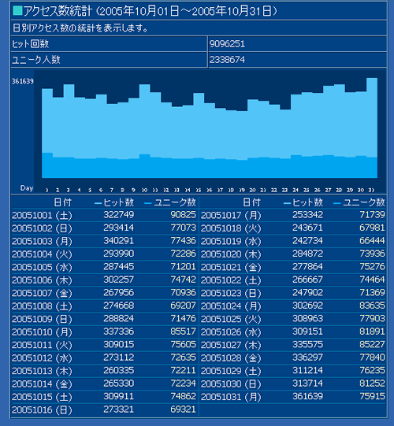Click day 20 label on chart axis
Viewport: 394px width, 426px height.
[x=252, y=191]
